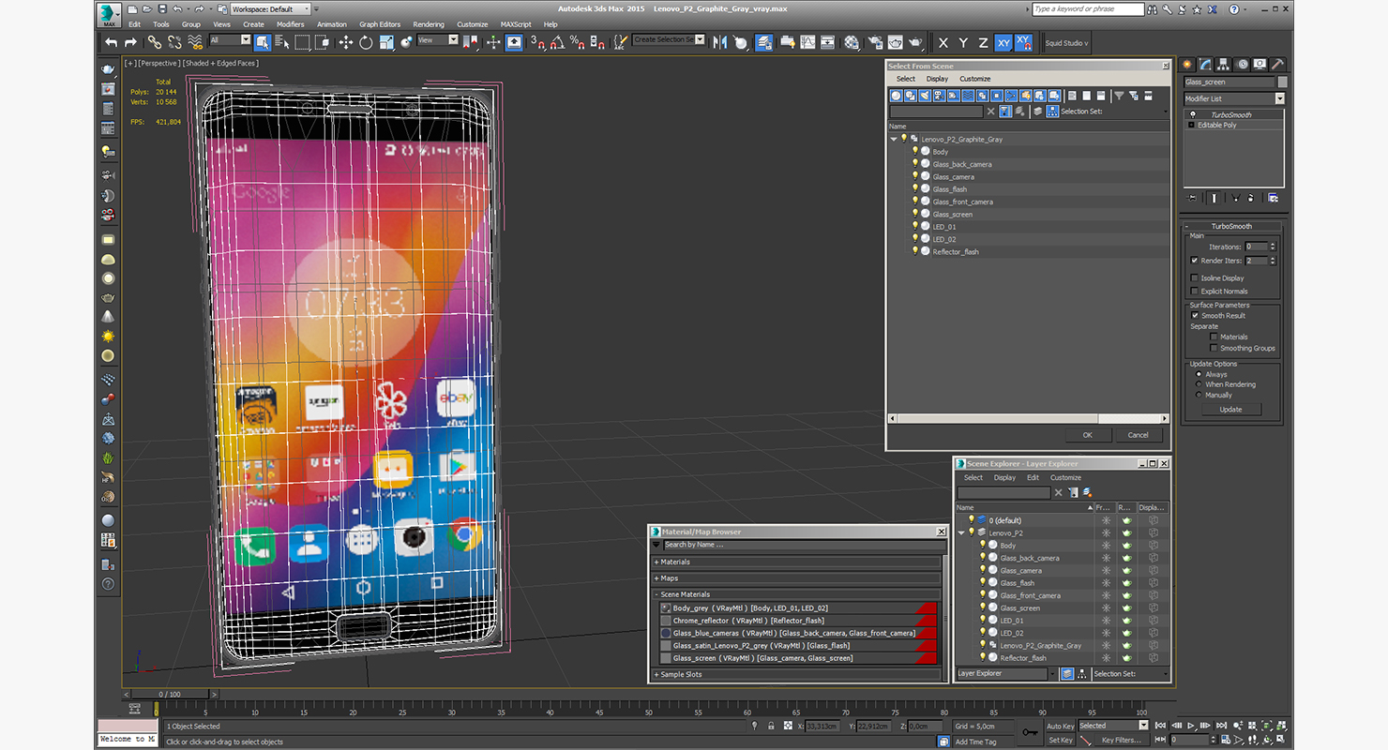Open the Rendering menu
This screenshot has width=1388, height=750.
429,24
